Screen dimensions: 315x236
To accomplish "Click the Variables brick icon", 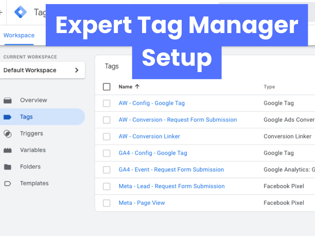I will coord(8,150).
